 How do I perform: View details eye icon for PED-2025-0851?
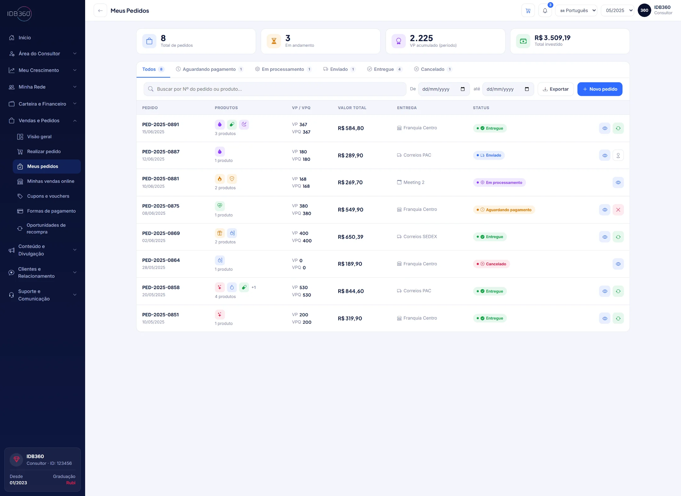605,319
